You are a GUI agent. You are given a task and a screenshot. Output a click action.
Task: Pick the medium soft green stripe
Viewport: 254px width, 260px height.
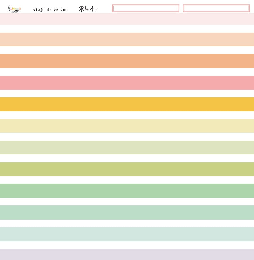(127, 191)
